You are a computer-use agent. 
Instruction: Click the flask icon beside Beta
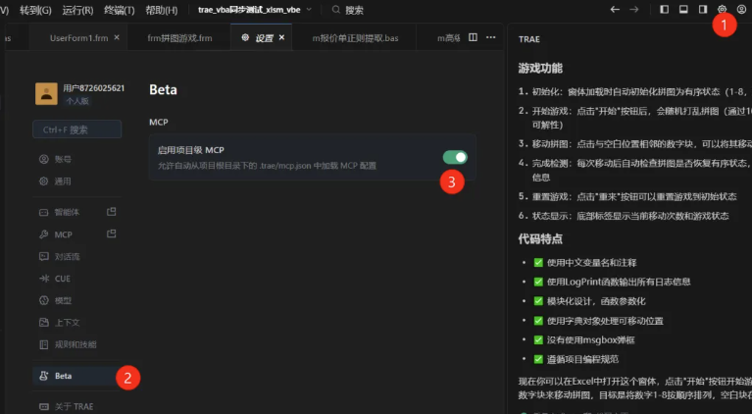pyautogui.click(x=44, y=376)
